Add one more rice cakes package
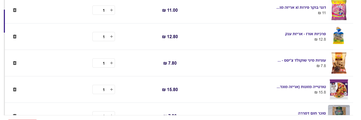 (x=111, y=37)
